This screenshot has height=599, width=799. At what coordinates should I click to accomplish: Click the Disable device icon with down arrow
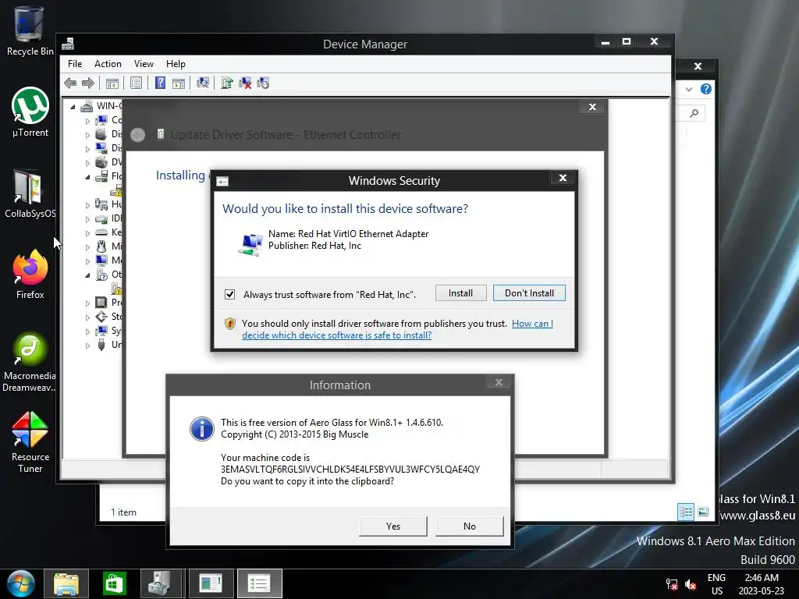(x=263, y=83)
